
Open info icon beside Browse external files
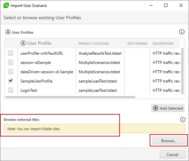click(183, 120)
